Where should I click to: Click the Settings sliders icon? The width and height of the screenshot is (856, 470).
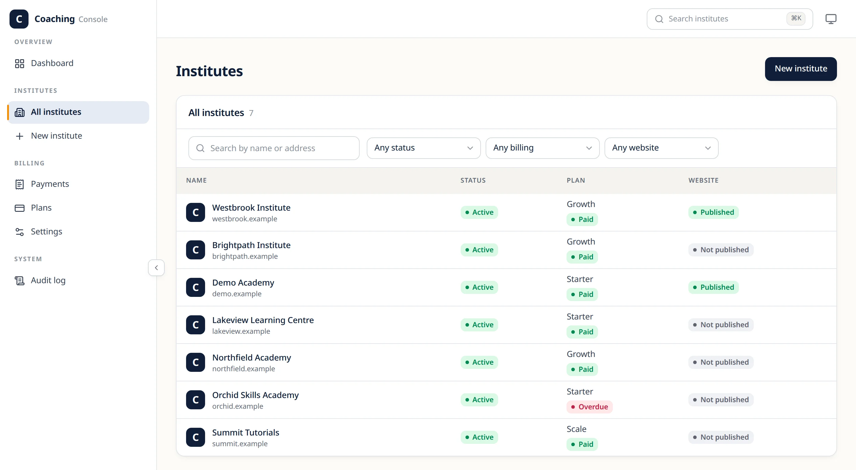pyautogui.click(x=20, y=232)
